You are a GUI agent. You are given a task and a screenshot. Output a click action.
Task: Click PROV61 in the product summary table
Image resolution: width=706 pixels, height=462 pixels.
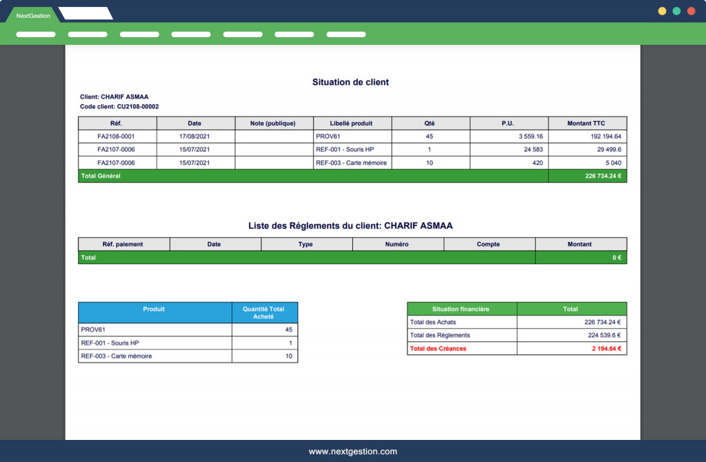pyautogui.click(x=93, y=330)
